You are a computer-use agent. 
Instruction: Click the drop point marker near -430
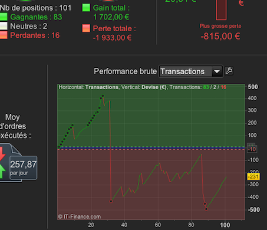[111, 201]
